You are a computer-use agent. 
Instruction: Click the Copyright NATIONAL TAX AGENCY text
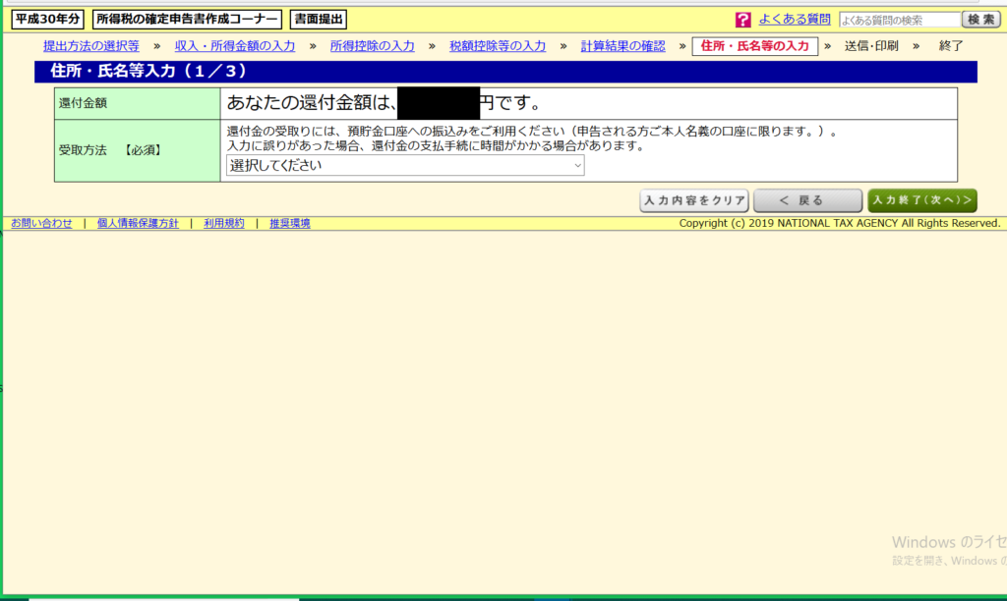[840, 223]
